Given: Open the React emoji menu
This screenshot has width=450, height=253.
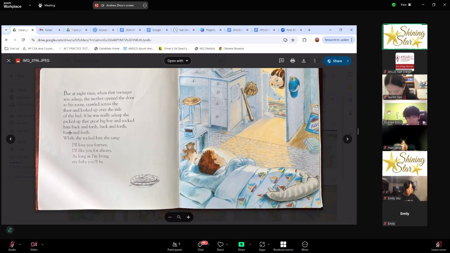Looking at the screenshot, I should [220, 246].
